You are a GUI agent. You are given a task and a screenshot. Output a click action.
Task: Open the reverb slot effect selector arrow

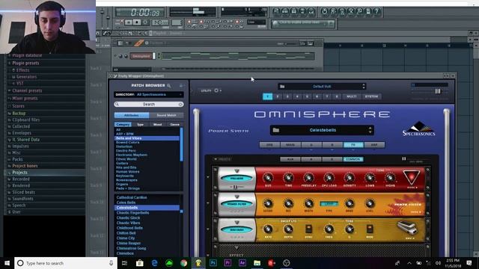tap(237, 171)
